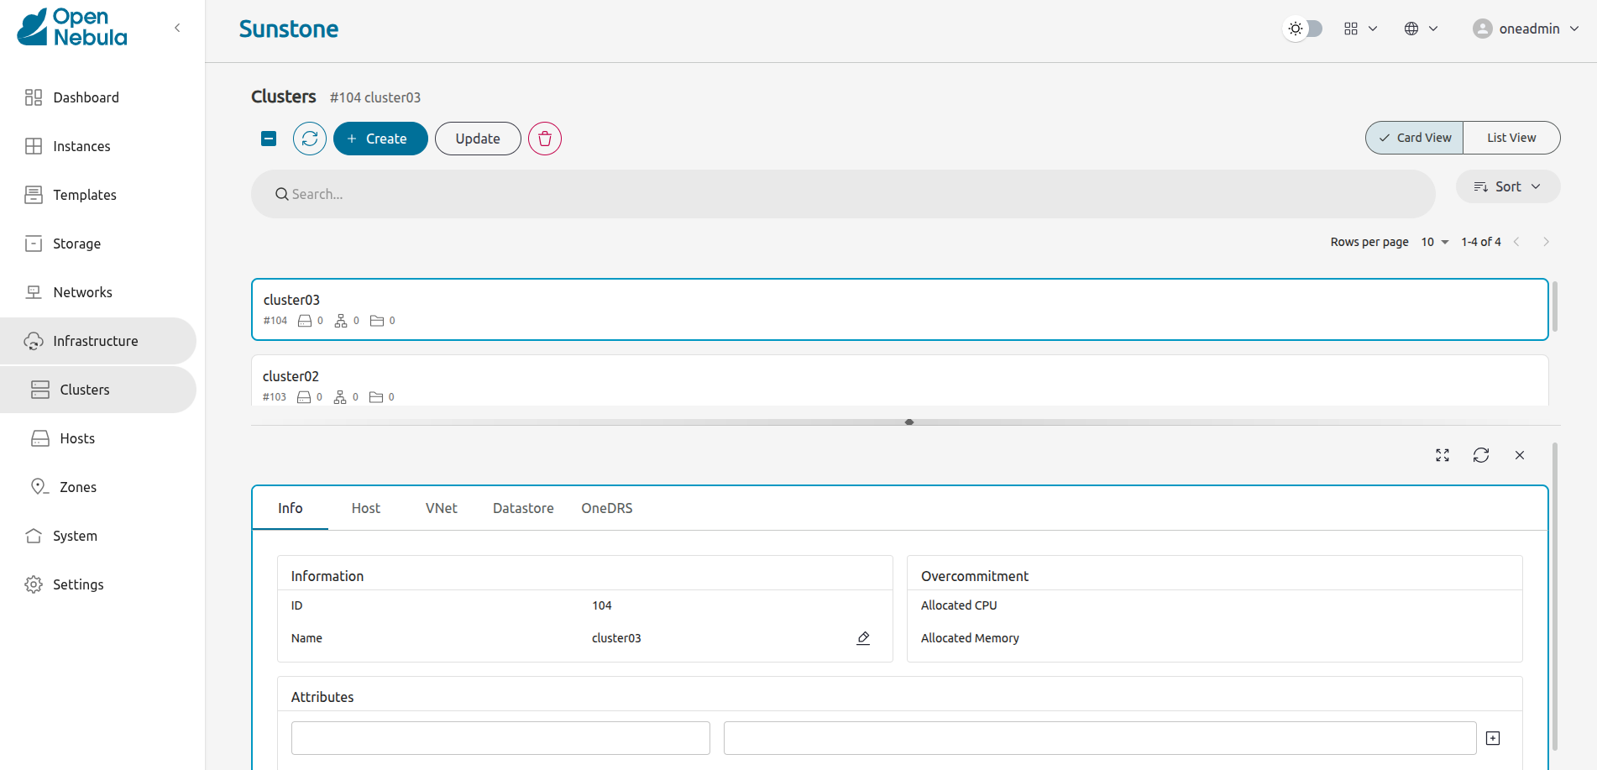1597x770 pixels.
Task: Open the Sort dropdown
Action: click(1508, 186)
